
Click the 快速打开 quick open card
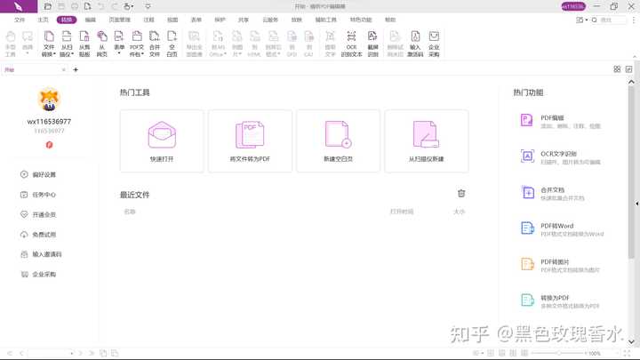162,140
